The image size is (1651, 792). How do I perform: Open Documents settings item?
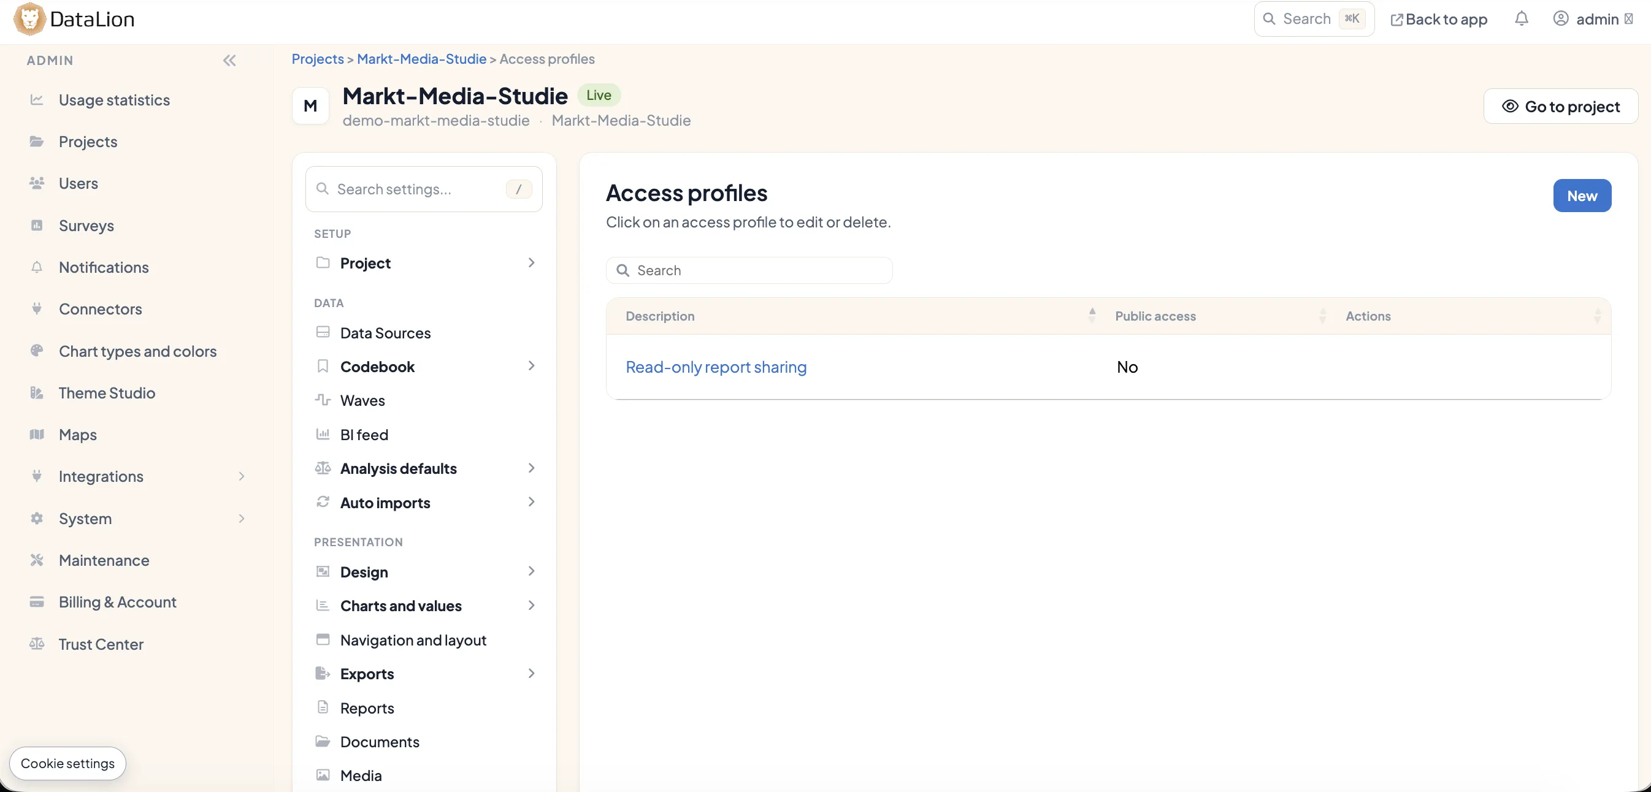pos(380,741)
